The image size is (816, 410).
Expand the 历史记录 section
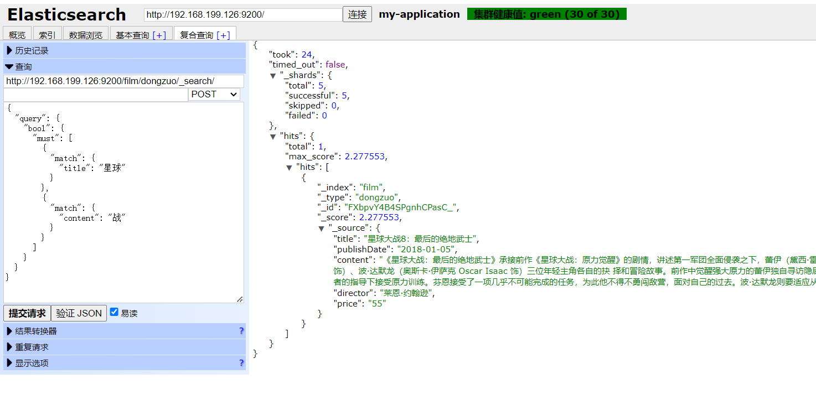pos(32,51)
